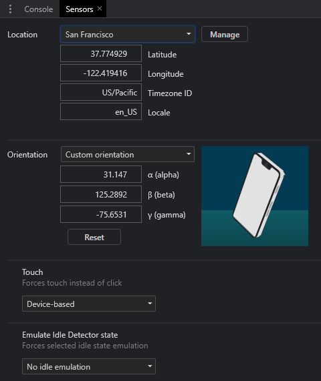
Task: Click the 'Forces touch instead of click' text
Action: click(x=72, y=283)
